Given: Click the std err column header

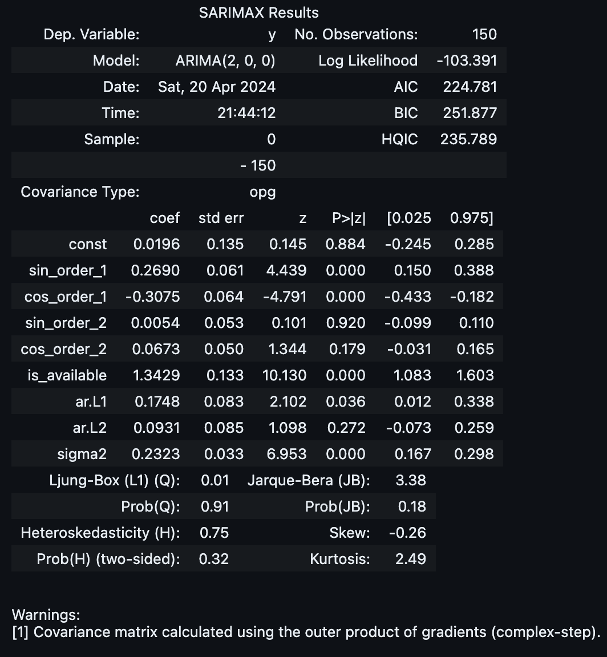Looking at the screenshot, I should pyautogui.click(x=221, y=218).
